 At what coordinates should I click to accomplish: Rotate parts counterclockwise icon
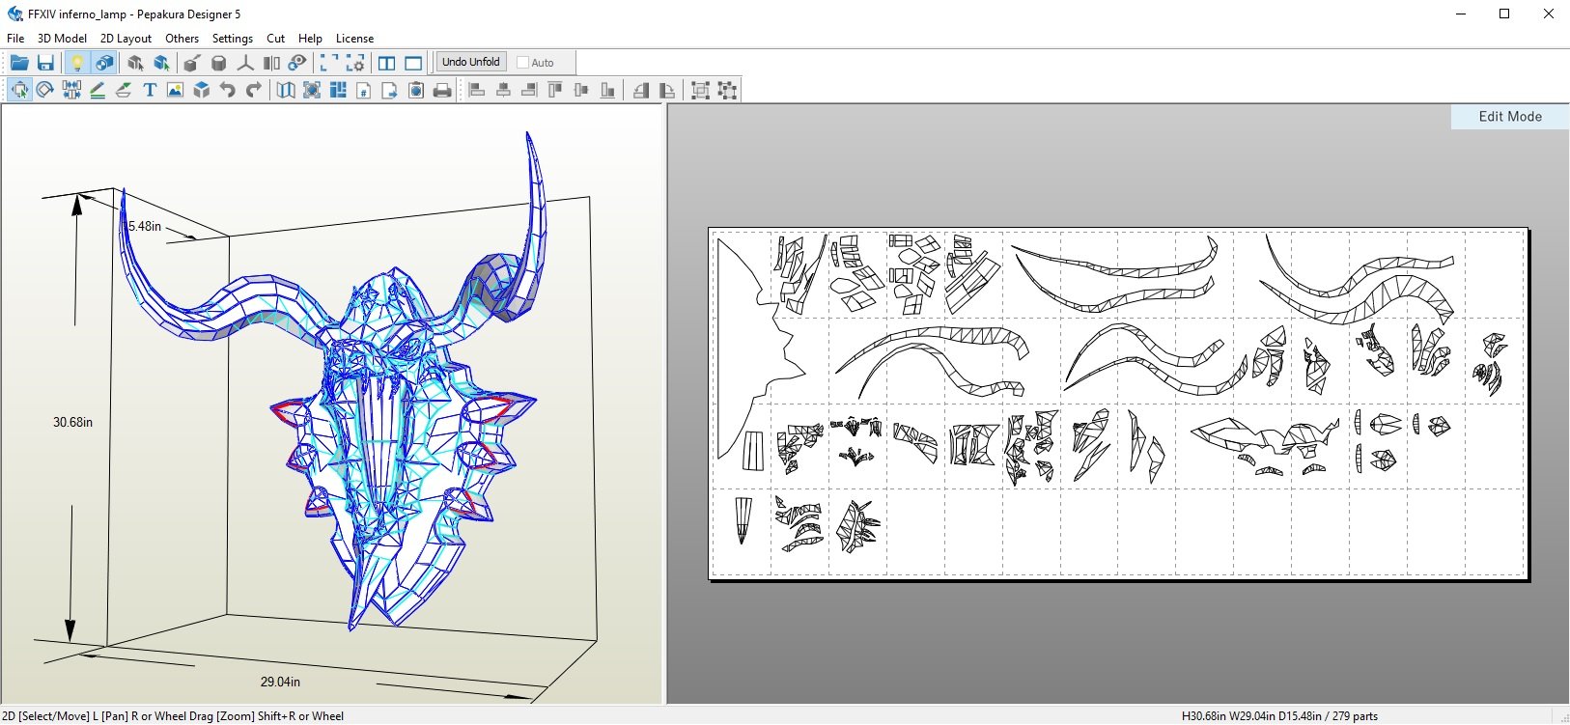click(641, 90)
